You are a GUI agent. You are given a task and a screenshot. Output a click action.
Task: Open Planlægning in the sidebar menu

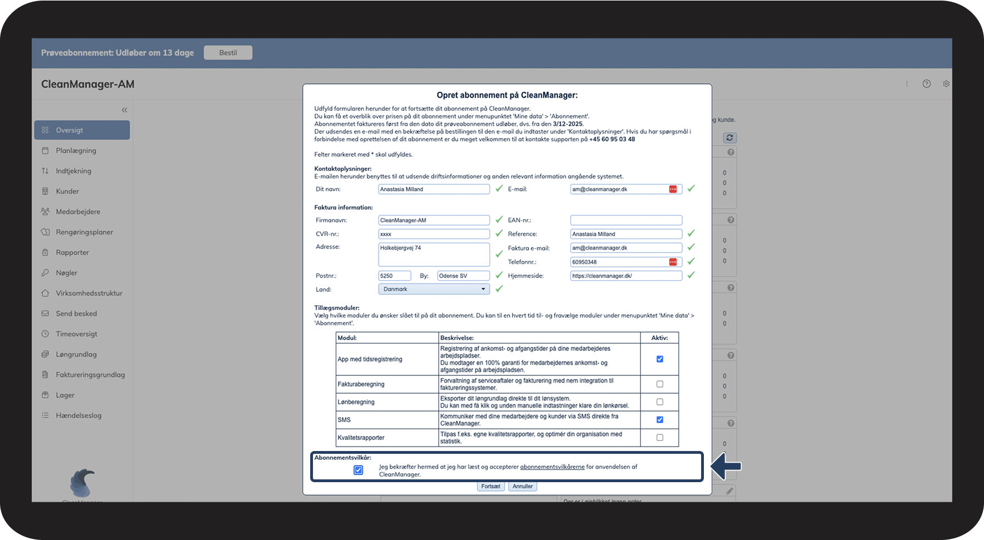[x=76, y=151]
